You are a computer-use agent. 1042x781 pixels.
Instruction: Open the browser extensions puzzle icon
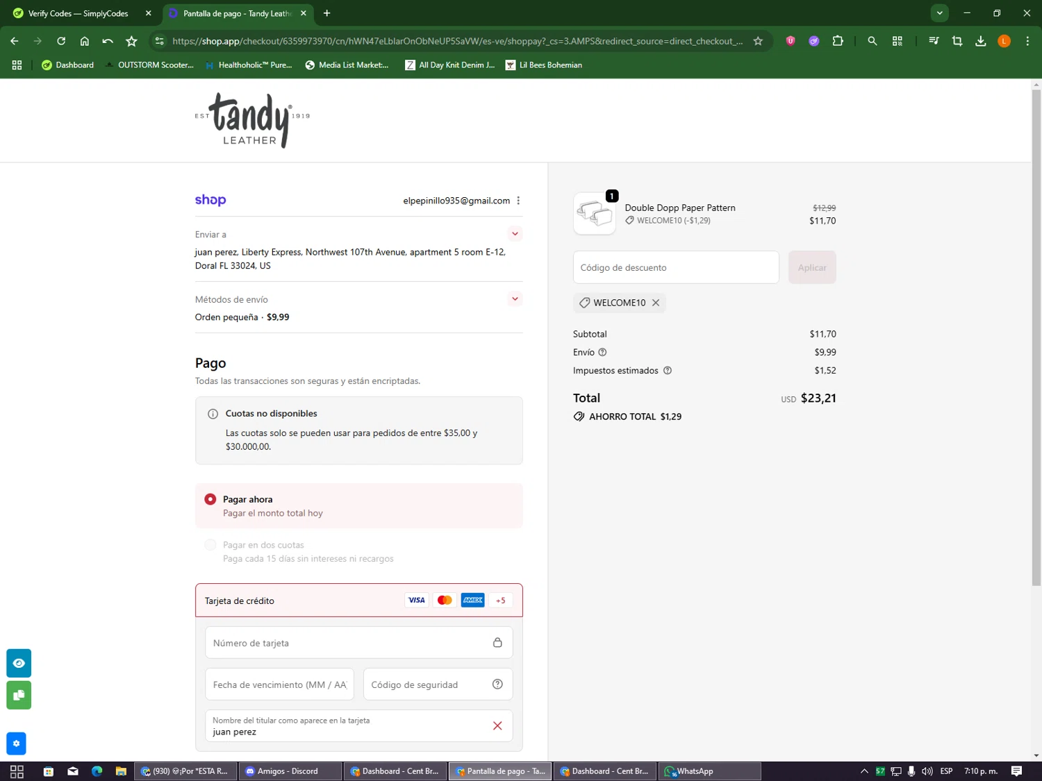pos(838,41)
